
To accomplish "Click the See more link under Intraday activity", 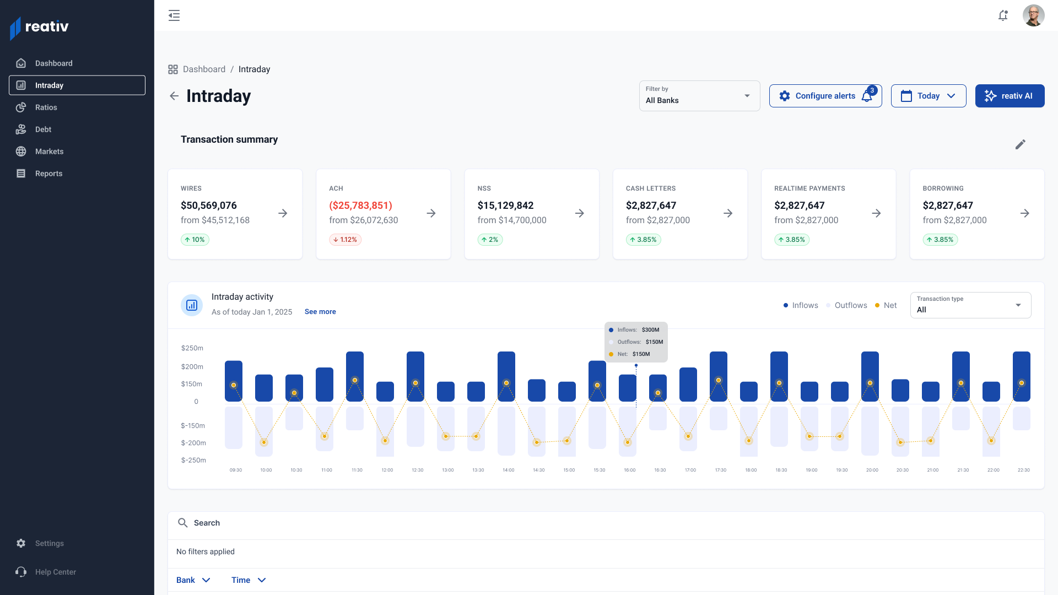I will [x=320, y=311].
